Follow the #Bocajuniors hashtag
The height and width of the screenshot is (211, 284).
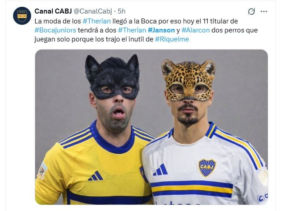[x=55, y=30]
